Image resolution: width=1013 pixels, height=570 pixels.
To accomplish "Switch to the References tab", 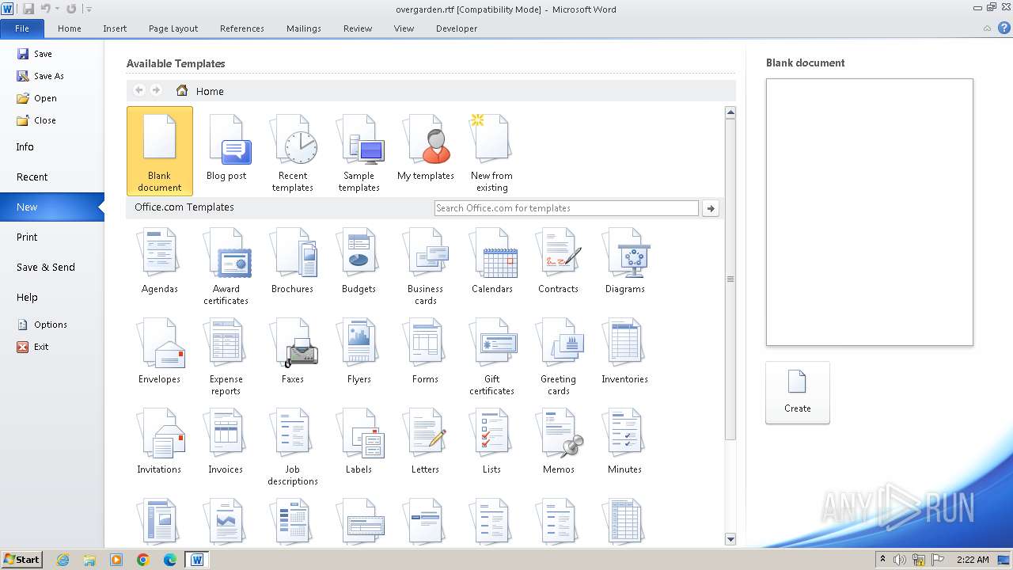I will (x=242, y=28).
